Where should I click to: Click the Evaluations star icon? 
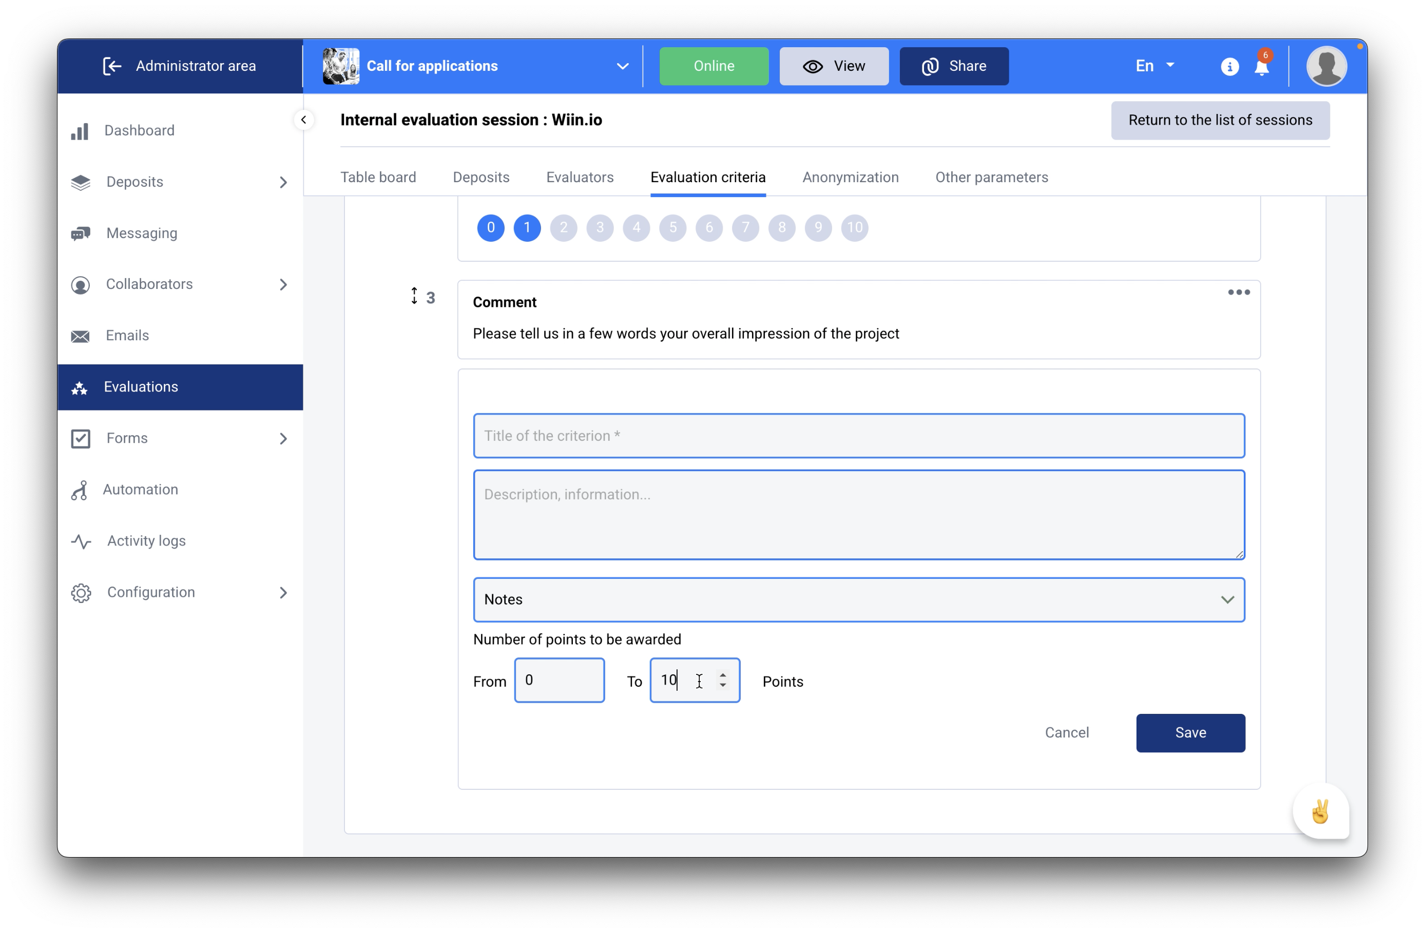click(80, 387)
